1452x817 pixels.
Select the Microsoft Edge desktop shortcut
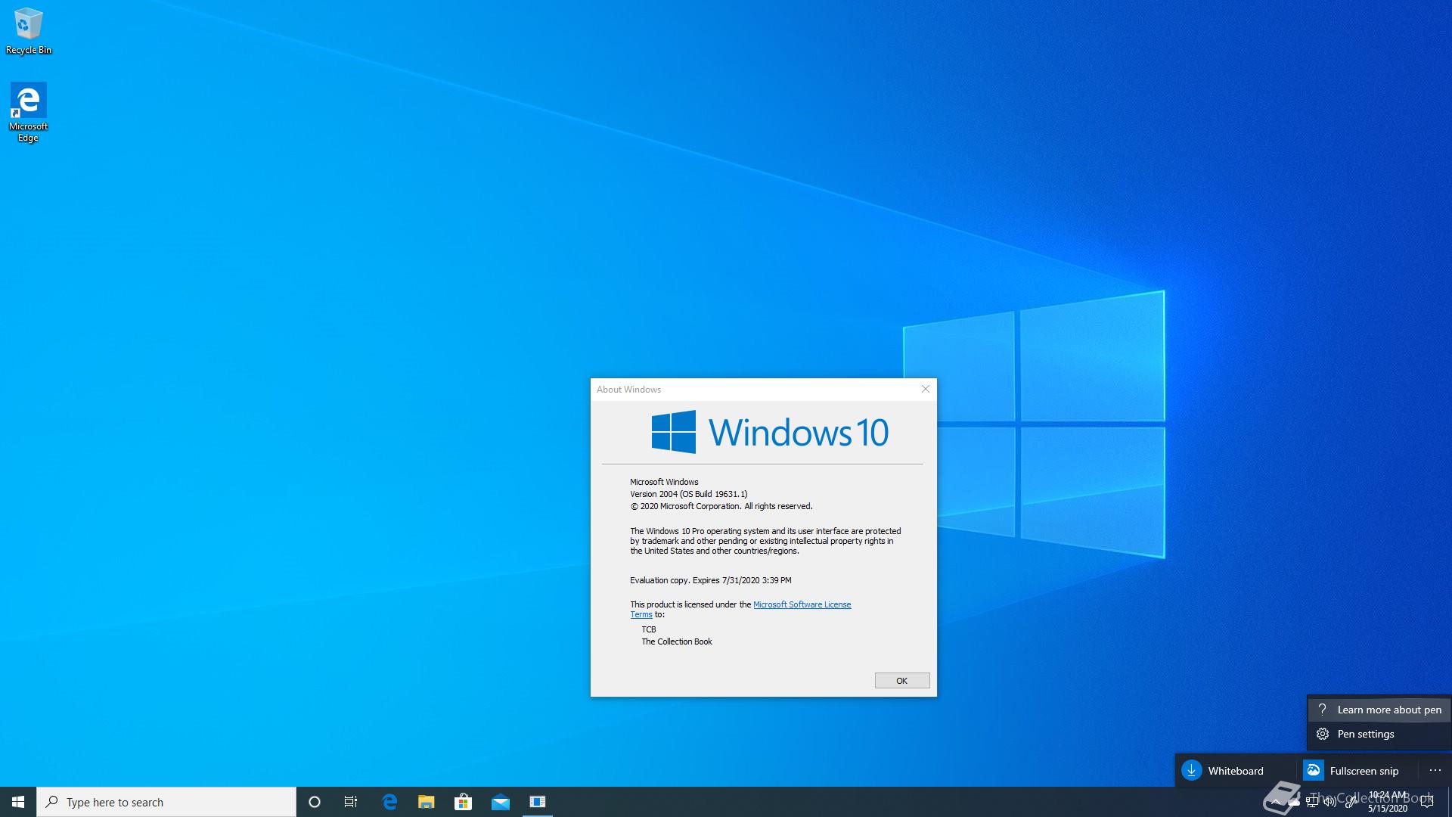[29, 113]
